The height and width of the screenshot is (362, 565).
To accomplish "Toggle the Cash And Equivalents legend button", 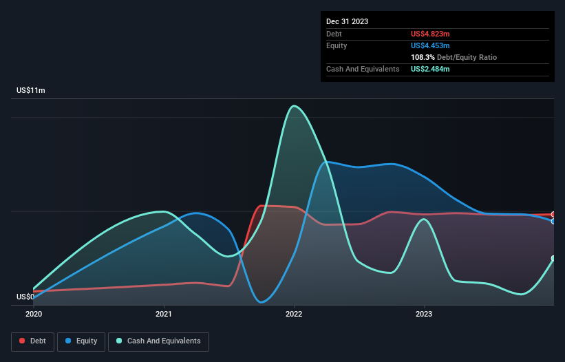I will [158, 341].
